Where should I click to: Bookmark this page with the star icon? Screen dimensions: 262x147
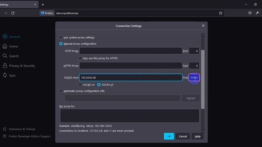pyautogui.click(x=221, y=13)
